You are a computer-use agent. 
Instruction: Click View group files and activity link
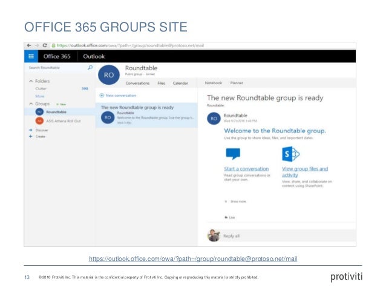click(x=305, y=172)
